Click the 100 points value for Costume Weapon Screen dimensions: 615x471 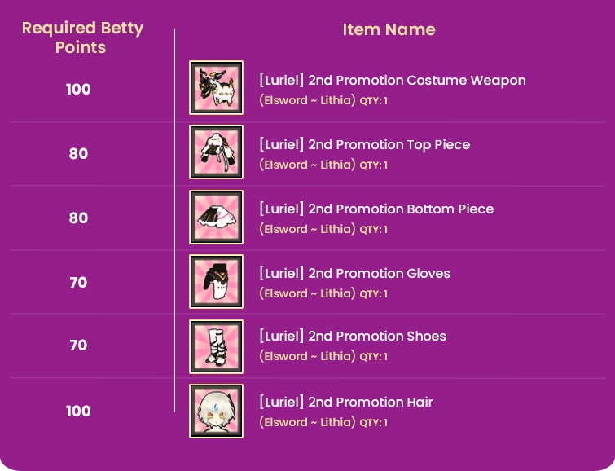pos(78,90)
